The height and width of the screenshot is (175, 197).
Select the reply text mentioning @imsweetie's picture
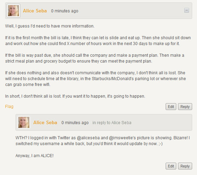[103, 141]
